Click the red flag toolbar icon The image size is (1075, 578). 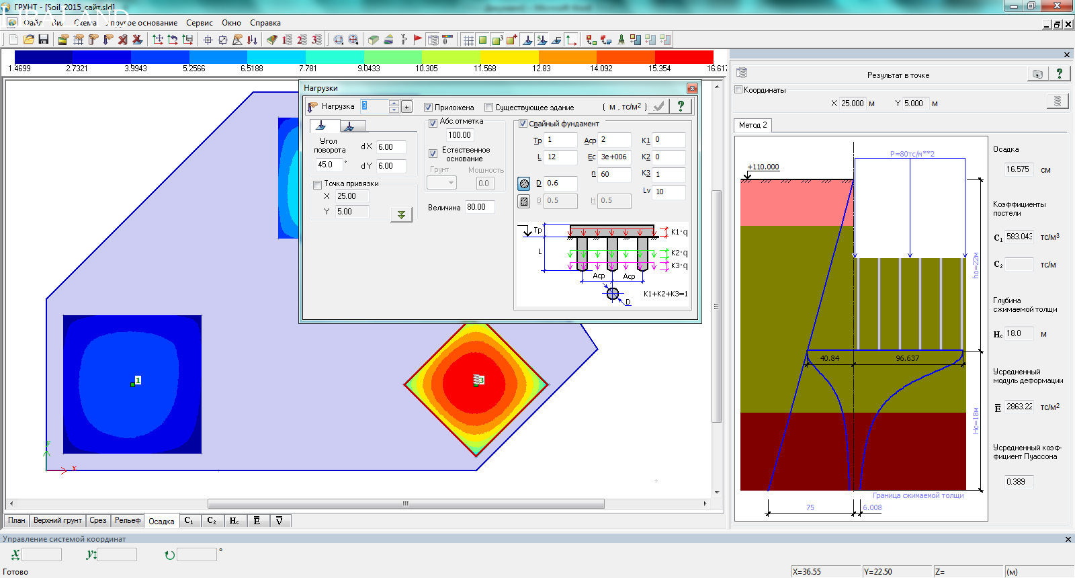pos(418,40)
